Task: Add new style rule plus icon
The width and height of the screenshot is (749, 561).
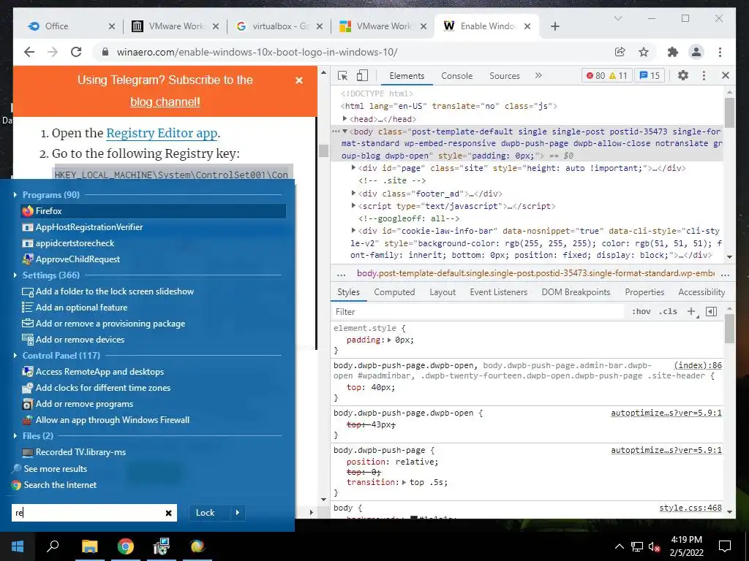Action: click(691, 311)
